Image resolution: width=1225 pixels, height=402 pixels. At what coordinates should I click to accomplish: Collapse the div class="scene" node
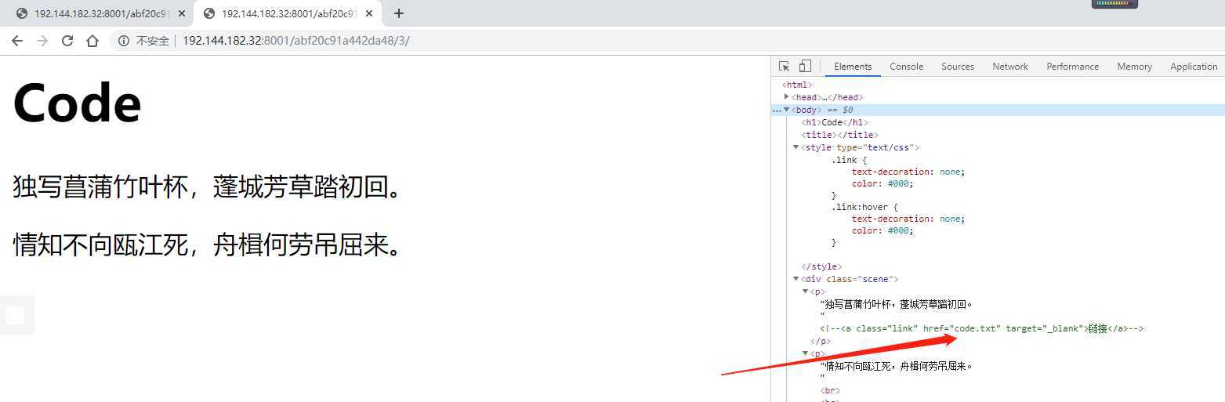click(x=796, y=279)
